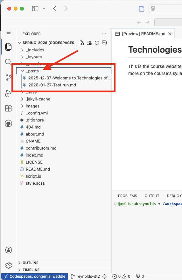Open the Source Control view icon
This screenshot has height=280, width=182.
click(x=8, y=77)
